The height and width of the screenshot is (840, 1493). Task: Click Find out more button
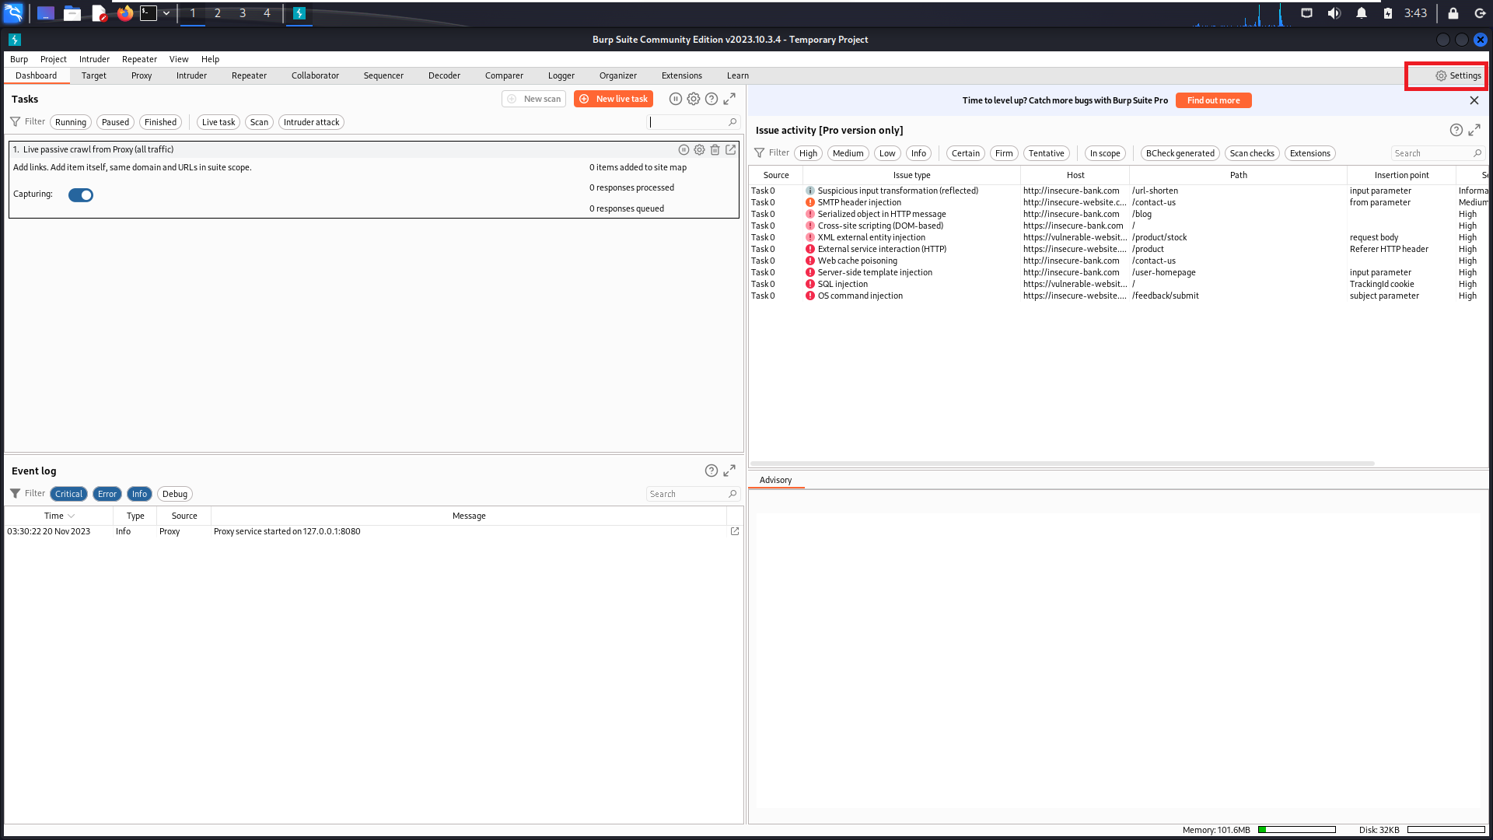pos(1213,100)
